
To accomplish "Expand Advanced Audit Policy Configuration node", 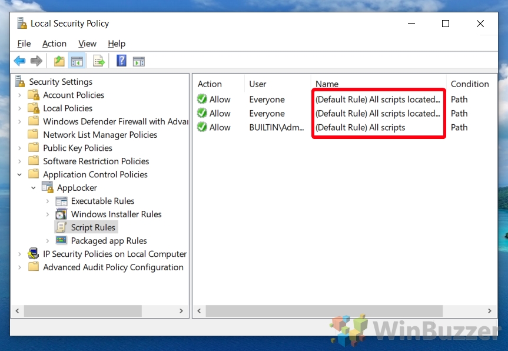I will pyautogui.click(x=20, y=267).
